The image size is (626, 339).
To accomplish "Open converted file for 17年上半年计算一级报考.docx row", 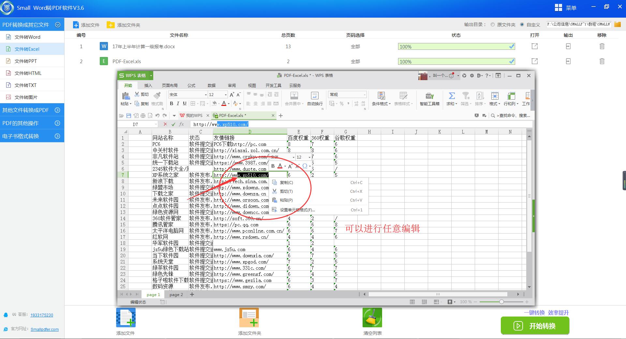I will pyautogui.click(x=535, y=47).
